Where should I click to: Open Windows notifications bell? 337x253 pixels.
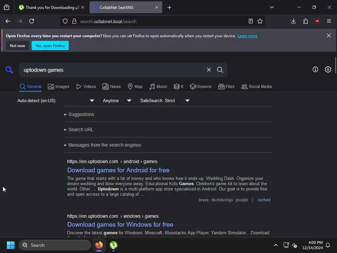tap(328, 245)
